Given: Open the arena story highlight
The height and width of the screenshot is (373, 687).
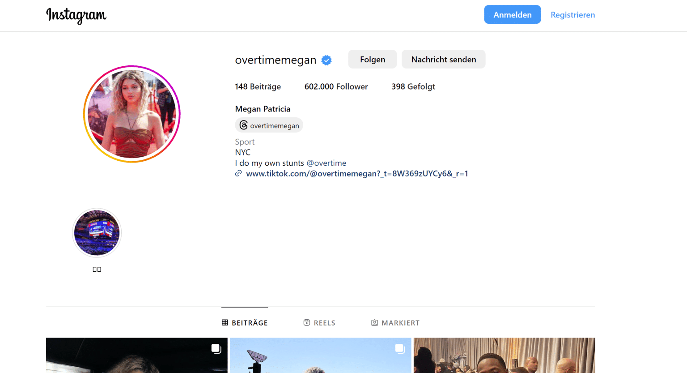Looking at the screenshot, I should tap(97, 233).
